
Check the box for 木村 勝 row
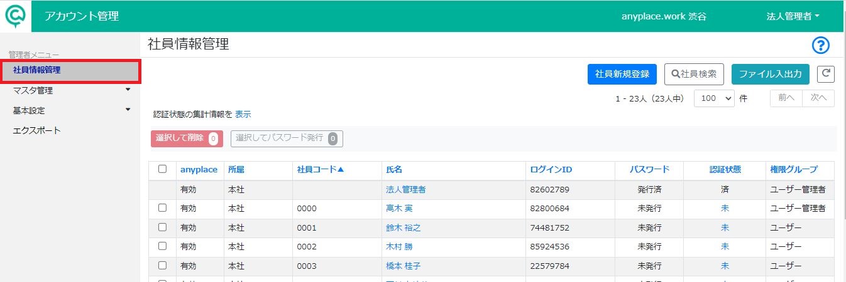(163, 246)
